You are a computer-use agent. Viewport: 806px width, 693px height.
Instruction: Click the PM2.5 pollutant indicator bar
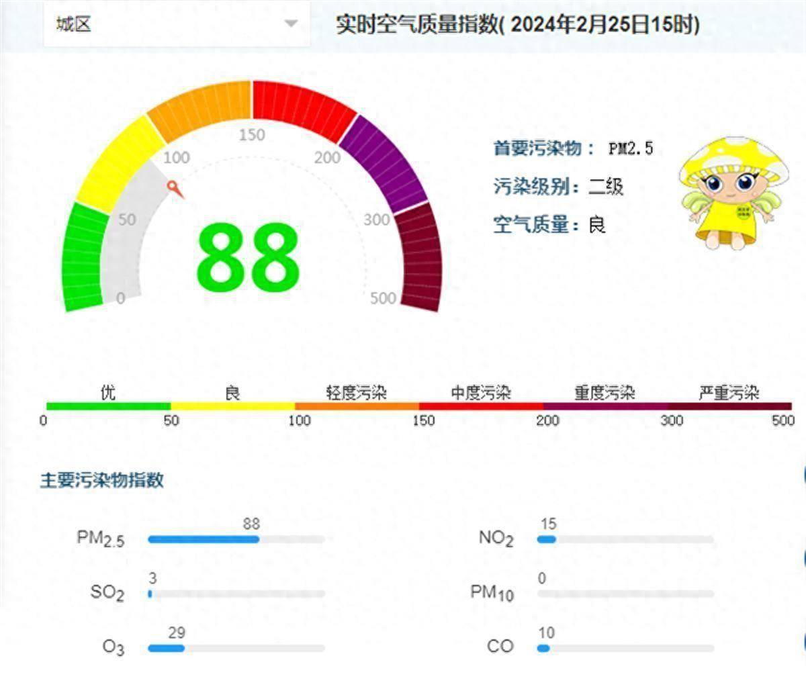235,538
